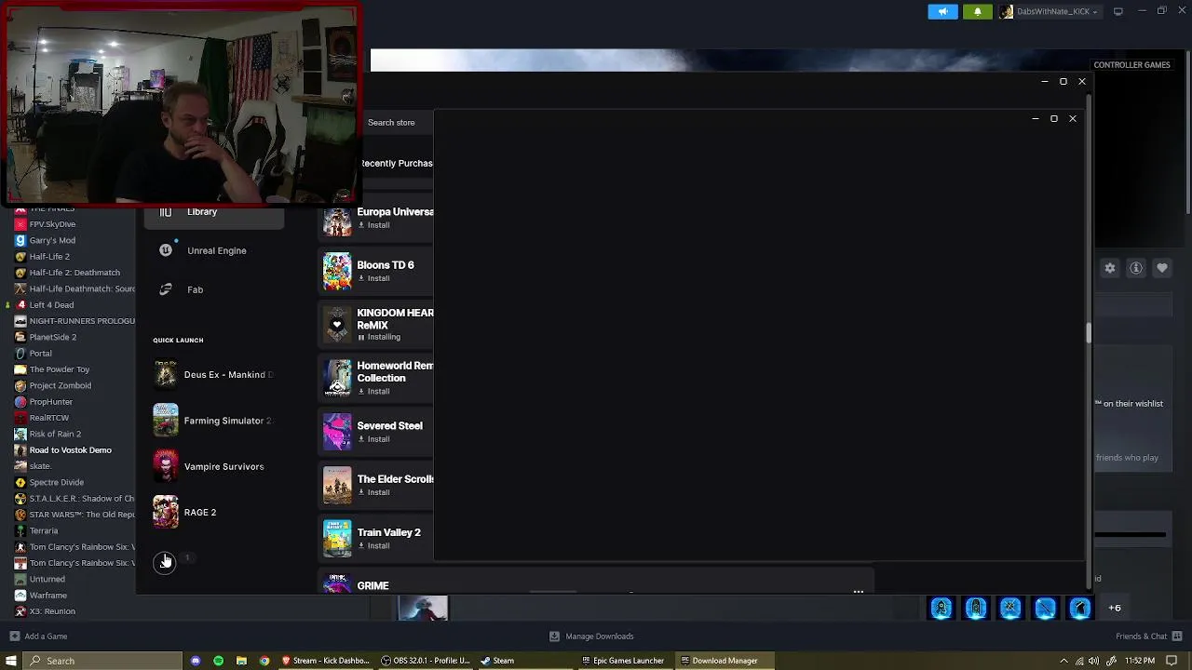Pause Kingdom Hearts ReMIX installing

coord(379,337)
